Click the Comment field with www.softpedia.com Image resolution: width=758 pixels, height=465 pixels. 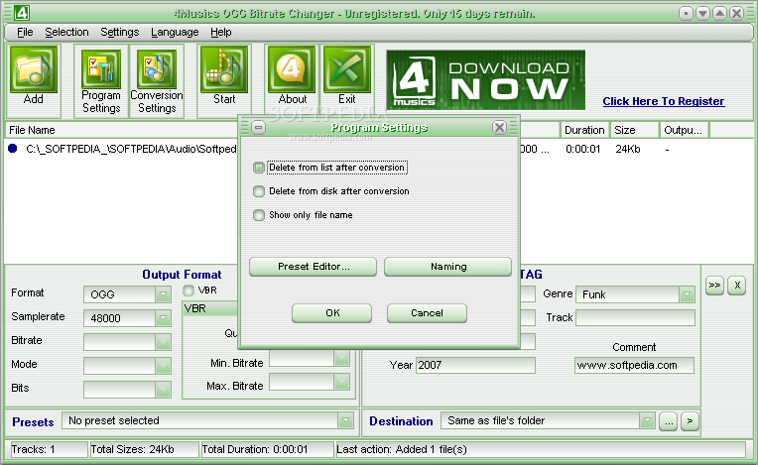click(x=634, y=365)
